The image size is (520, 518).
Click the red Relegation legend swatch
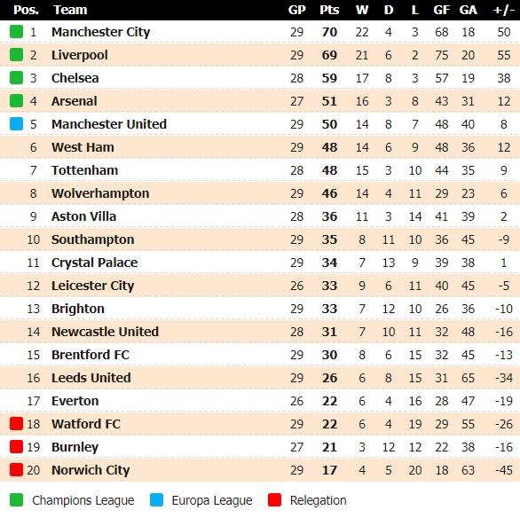coord(274,499)
